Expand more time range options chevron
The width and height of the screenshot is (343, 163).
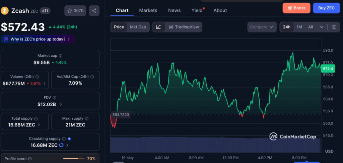322,27
